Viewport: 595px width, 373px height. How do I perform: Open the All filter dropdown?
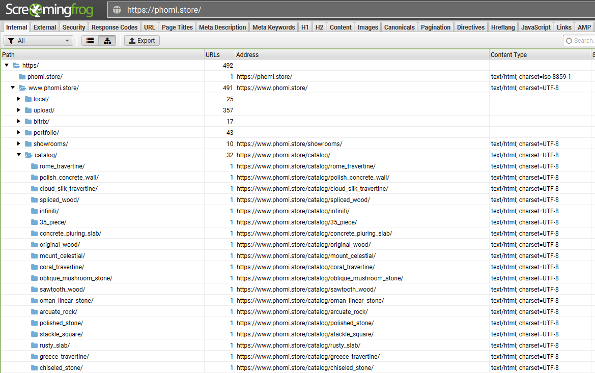point(39,41)
